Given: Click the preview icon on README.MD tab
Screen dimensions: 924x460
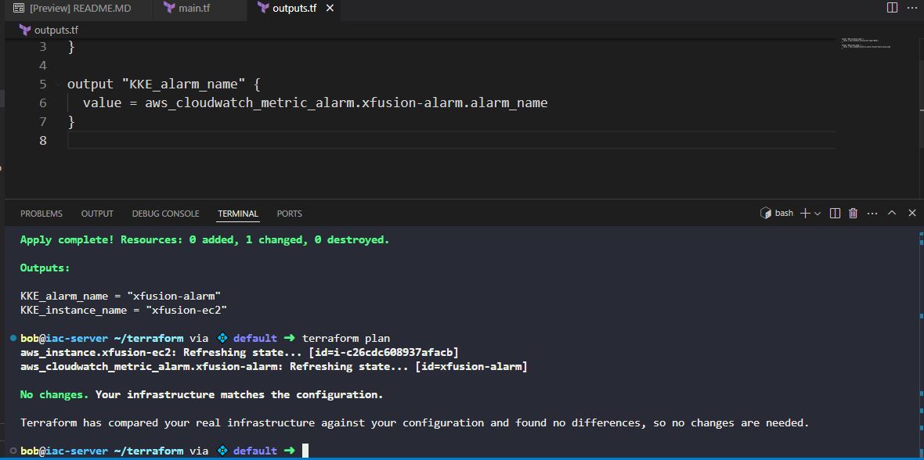Looking at the screenshot, I should tap(20, 9).
